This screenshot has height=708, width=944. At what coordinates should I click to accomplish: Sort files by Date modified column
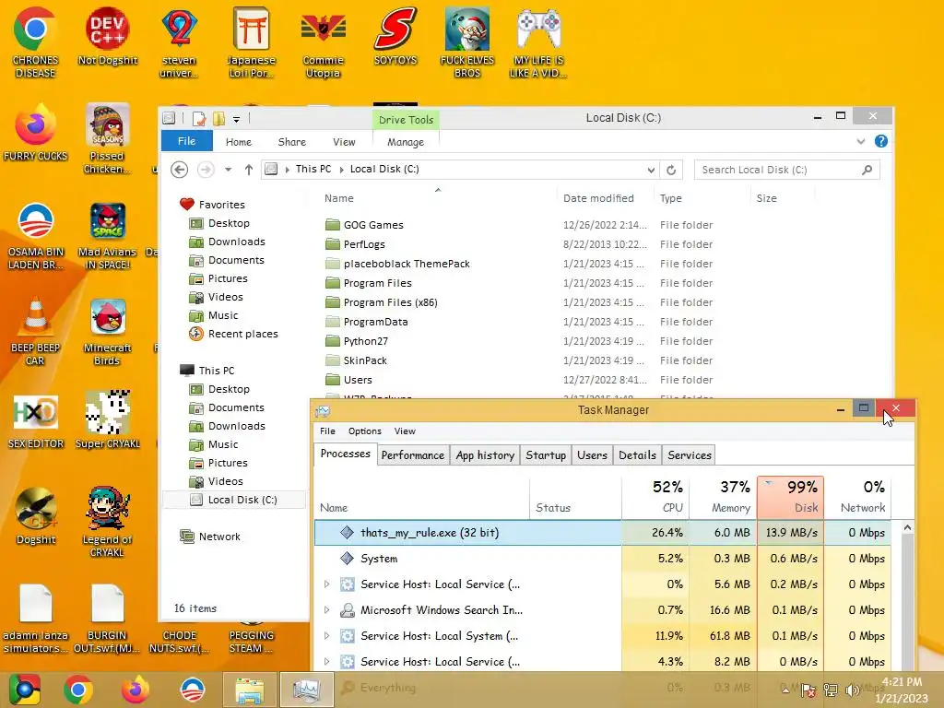tap(605, 198)
